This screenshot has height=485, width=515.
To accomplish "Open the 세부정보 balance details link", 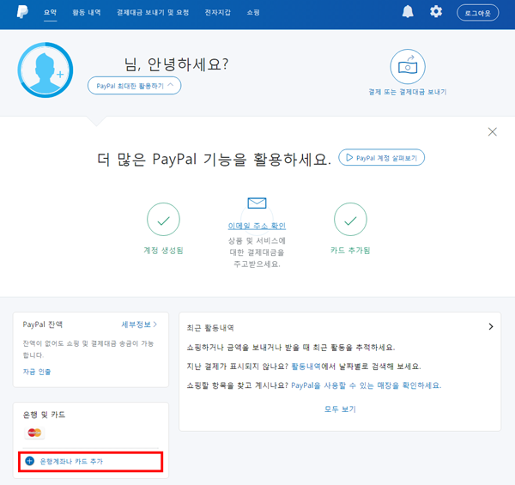I will coord(139,324).
